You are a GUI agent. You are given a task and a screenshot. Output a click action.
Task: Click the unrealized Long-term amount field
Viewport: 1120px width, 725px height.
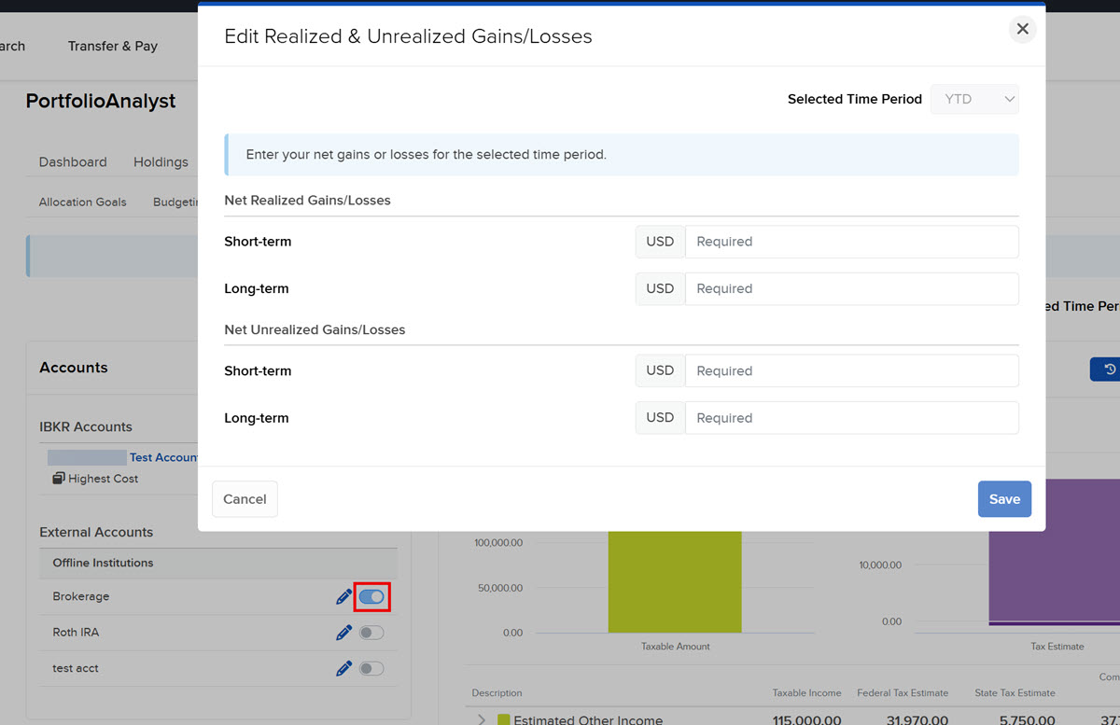coord(851,418)
